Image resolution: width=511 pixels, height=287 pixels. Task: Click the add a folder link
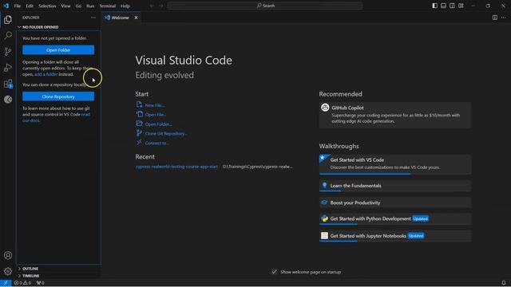[46, 74]
